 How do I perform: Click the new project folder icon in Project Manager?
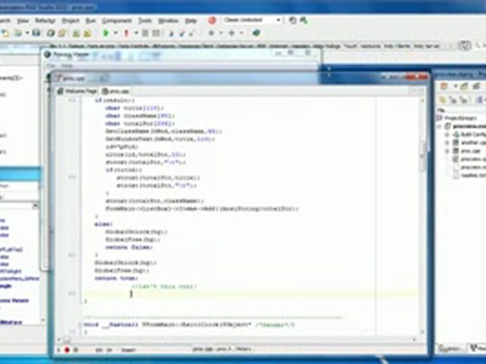[x=464, y=86]
